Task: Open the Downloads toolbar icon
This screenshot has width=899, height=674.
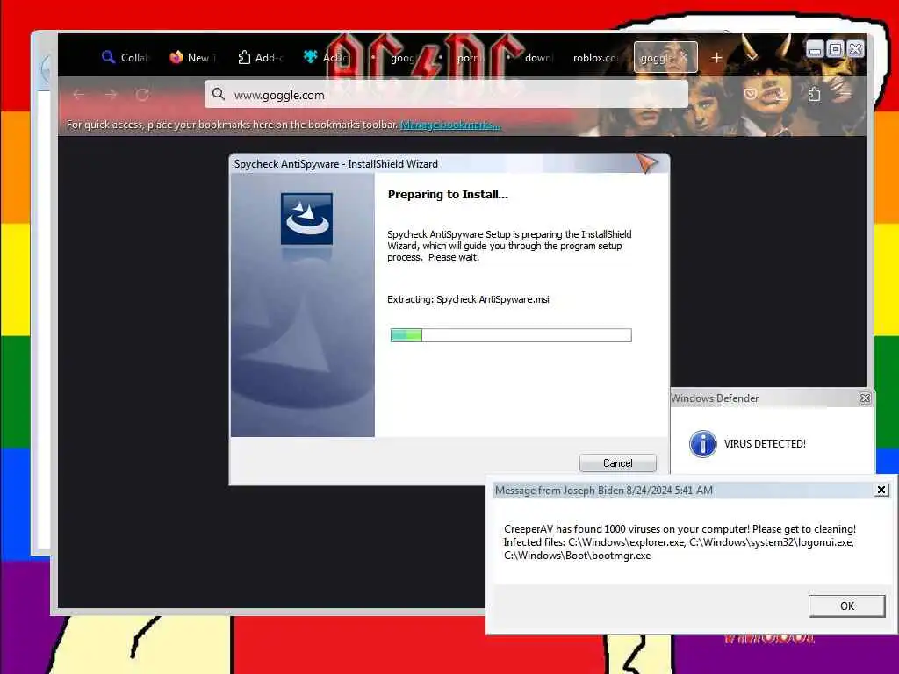Action: [780, 94]
